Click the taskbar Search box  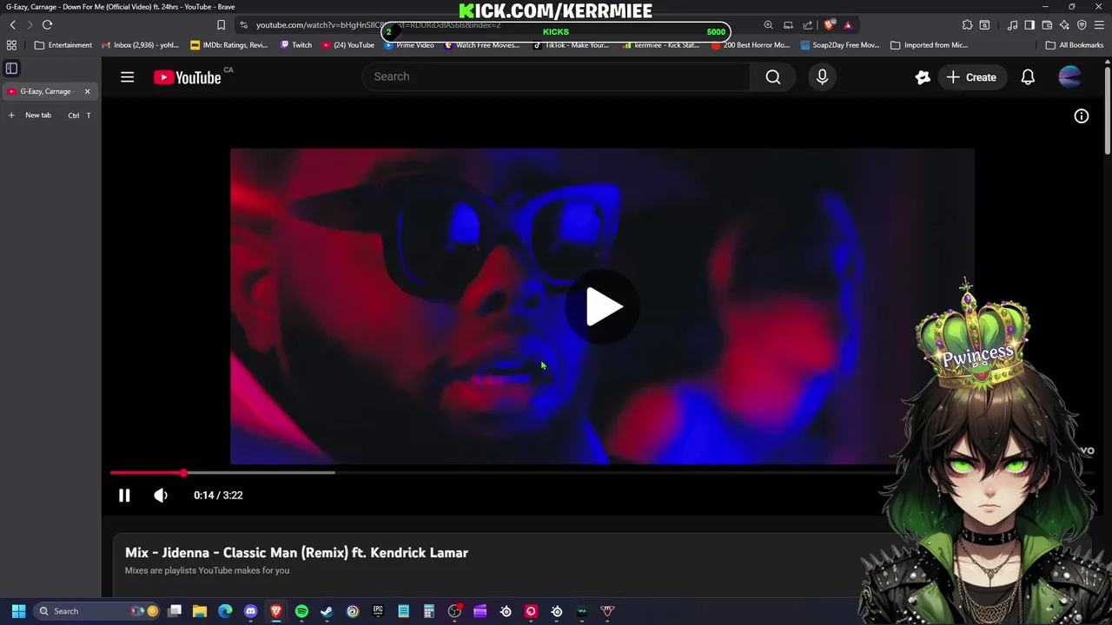98,611
